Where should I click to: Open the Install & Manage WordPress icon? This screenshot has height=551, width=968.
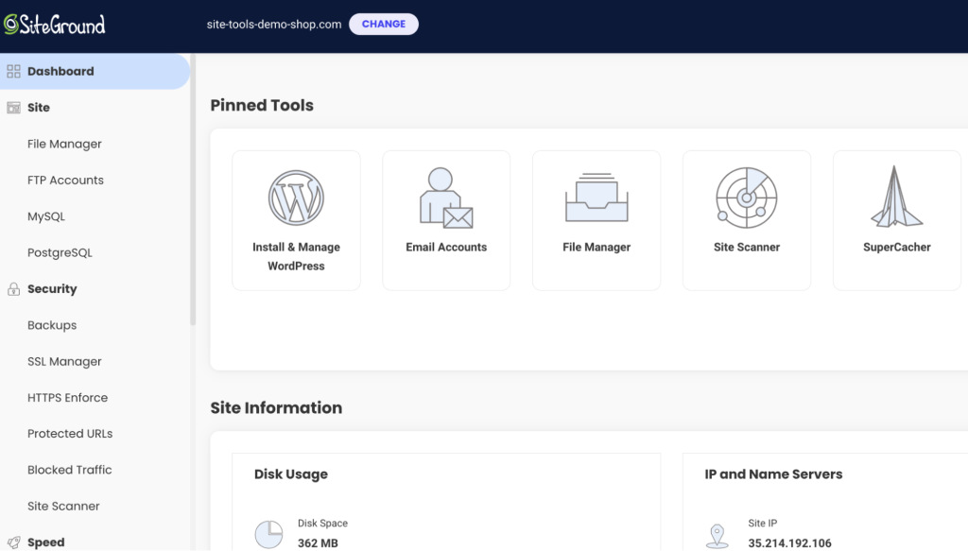pyautogui.click(x=296, y=198)
